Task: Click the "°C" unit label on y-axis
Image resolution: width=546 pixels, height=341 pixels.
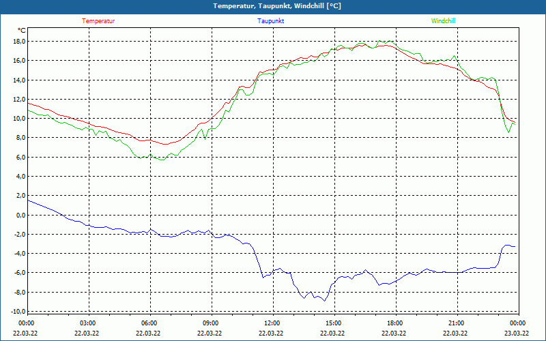Action: (x=22, y=31)
